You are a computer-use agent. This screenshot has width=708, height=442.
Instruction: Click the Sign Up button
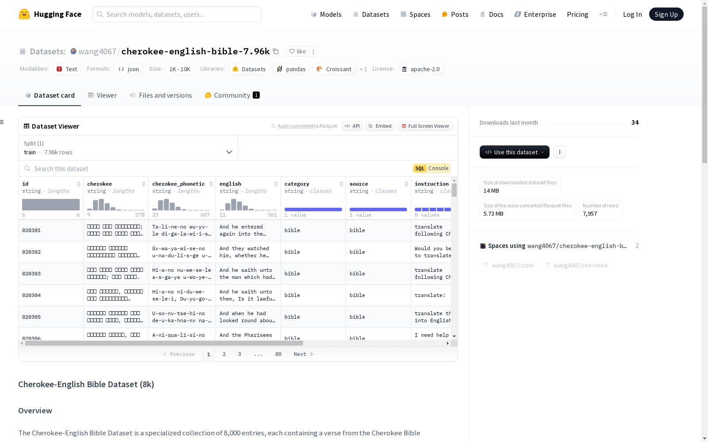[666, 14]
